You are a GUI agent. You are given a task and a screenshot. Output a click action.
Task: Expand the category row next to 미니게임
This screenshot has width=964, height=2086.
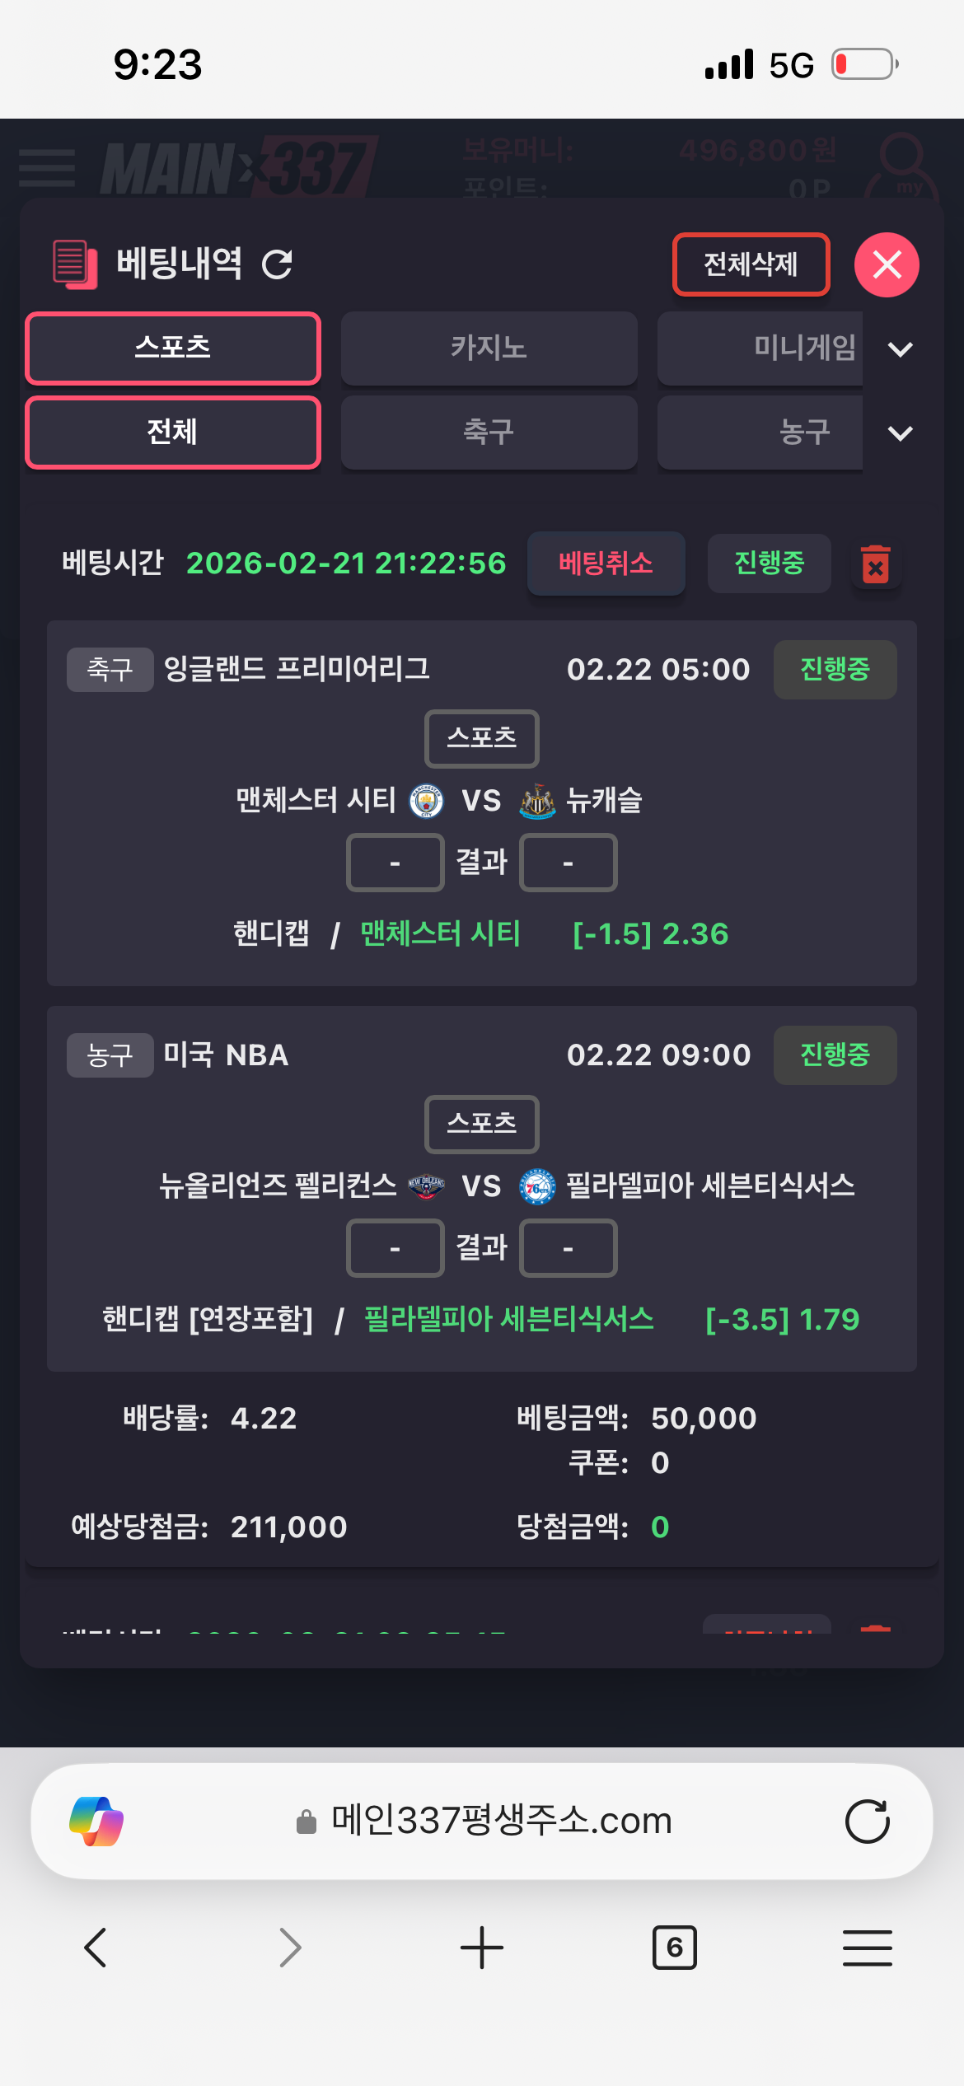point(900,349)
